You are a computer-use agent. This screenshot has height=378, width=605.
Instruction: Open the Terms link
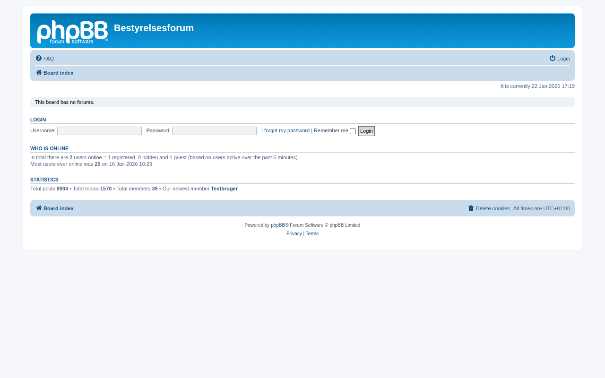(x=312, y=234)
